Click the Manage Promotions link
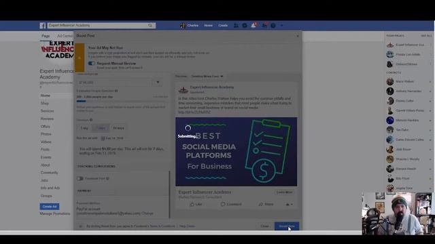 point(54,213)
